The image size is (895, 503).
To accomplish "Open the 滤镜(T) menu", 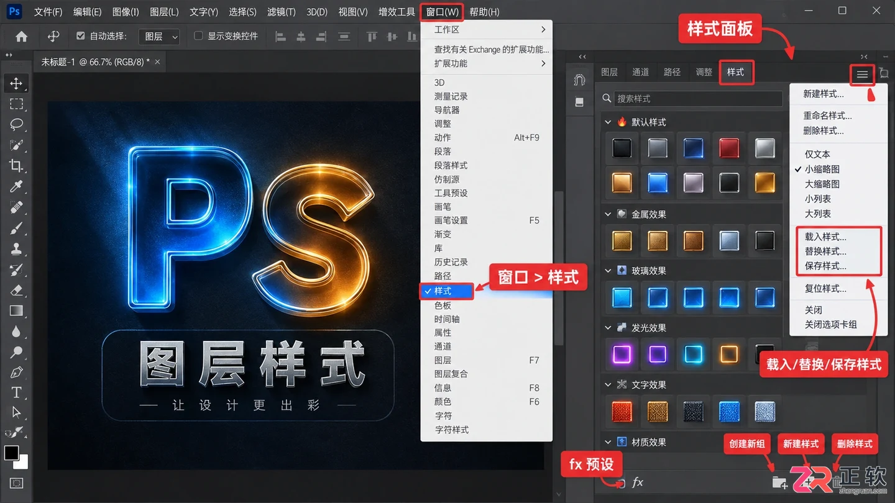I will (281, 12).
